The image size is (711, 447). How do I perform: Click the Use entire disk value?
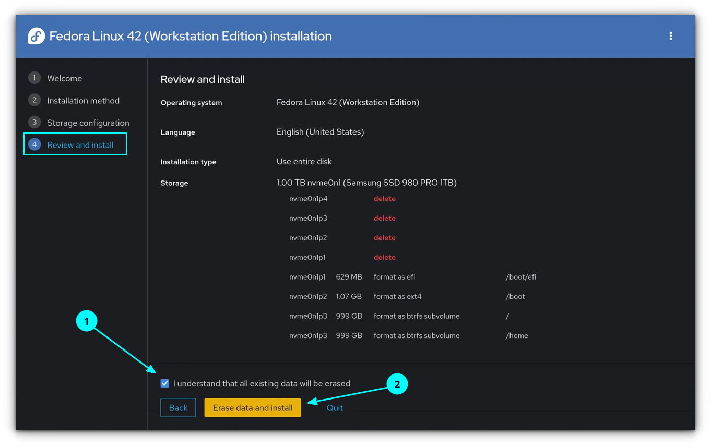[304, 162]
